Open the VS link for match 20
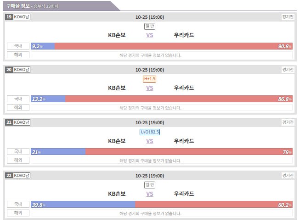 click(150, 88)
